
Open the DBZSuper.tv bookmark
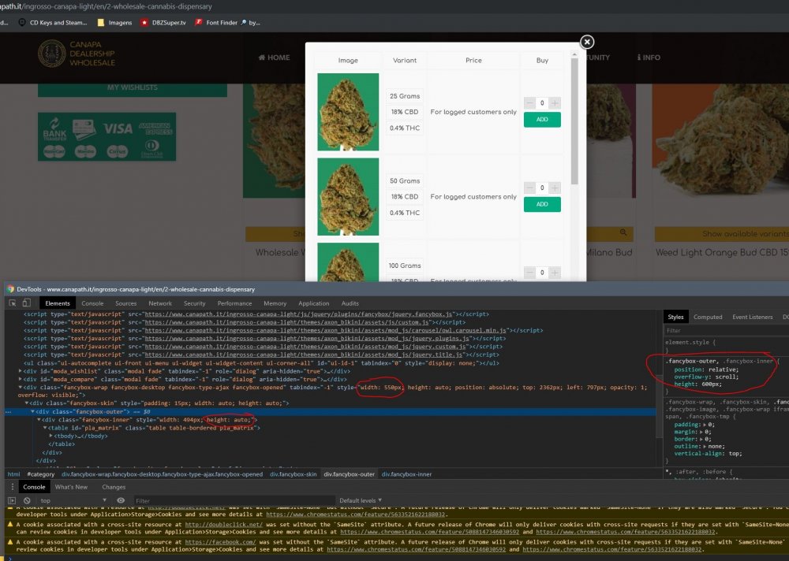(164, 22)
